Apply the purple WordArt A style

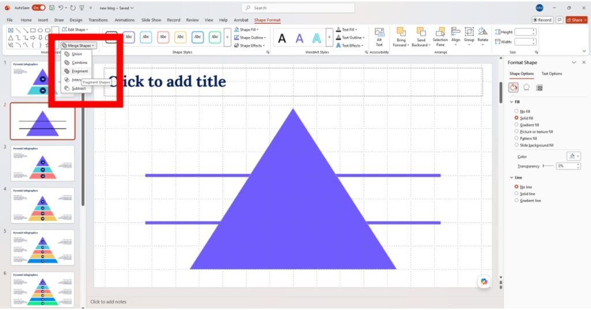(x=300, y=38)
